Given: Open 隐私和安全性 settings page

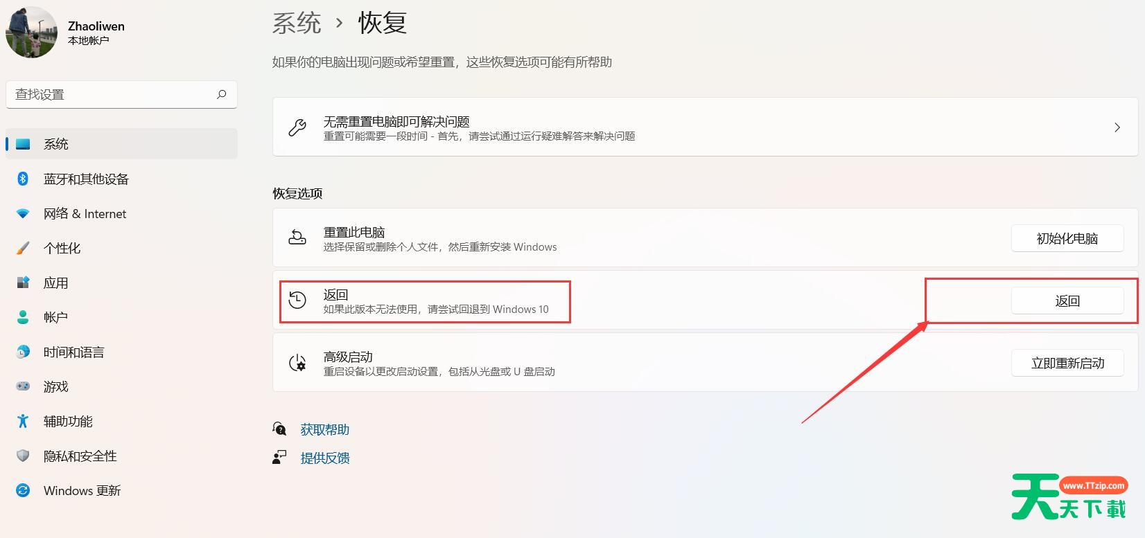Looking at the screenshot, I should coord(80,456).
